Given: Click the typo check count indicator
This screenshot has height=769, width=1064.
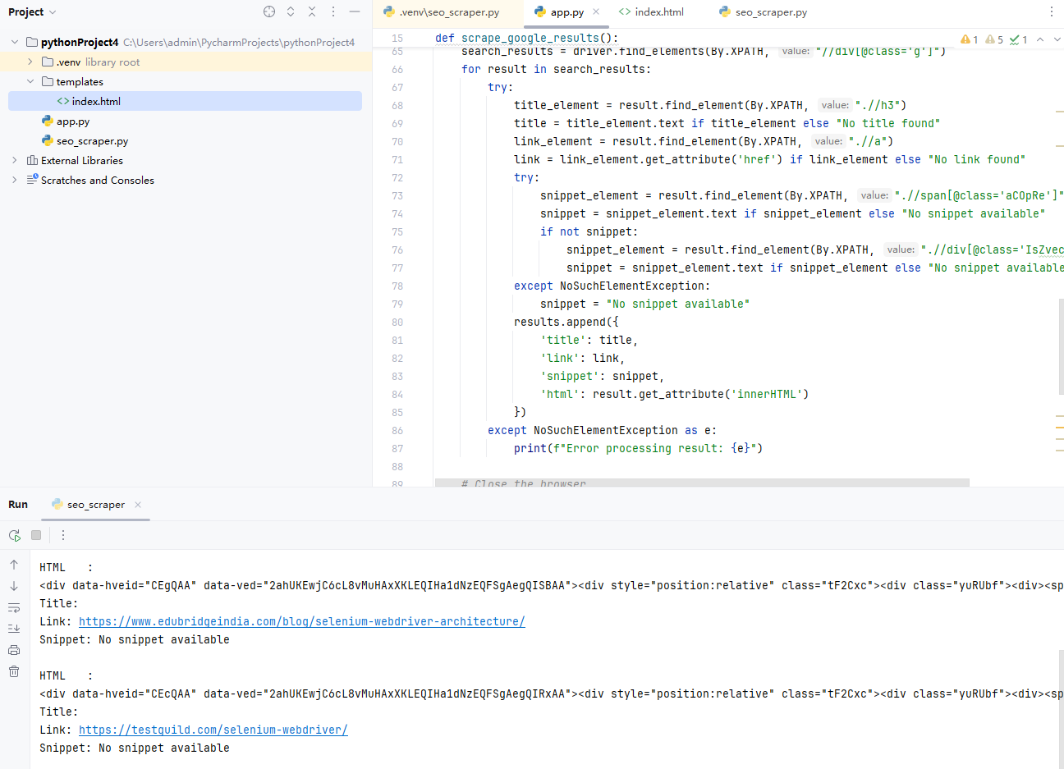Looking at the screenshot, I should click(1019, 39).
